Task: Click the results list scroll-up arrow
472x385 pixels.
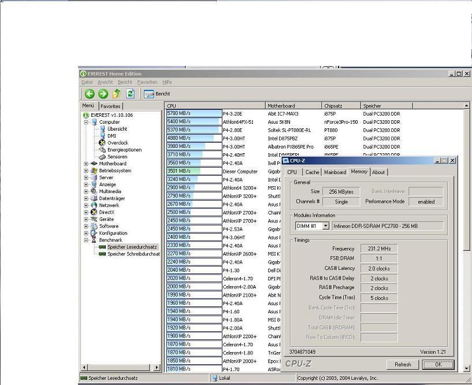Action: point(466,106)
